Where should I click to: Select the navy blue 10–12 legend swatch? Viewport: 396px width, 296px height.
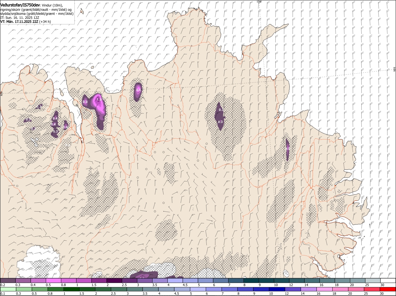coord(278,290)
